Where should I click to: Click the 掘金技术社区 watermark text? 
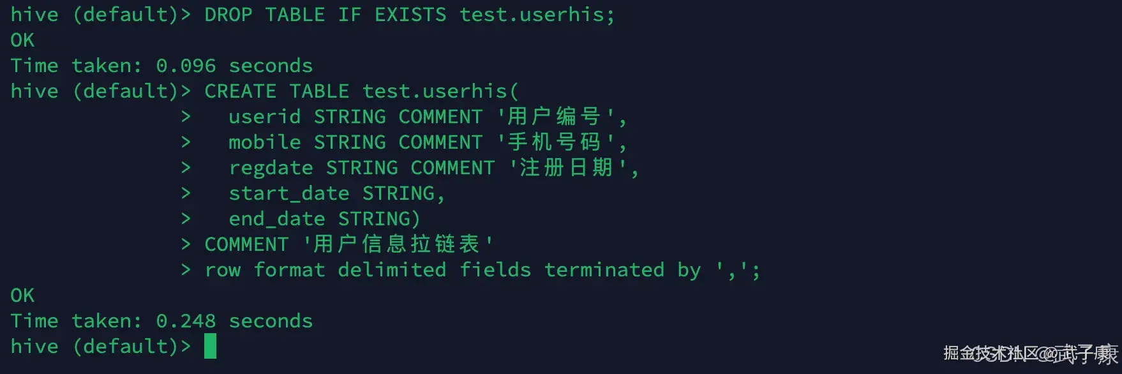[991, 353]
